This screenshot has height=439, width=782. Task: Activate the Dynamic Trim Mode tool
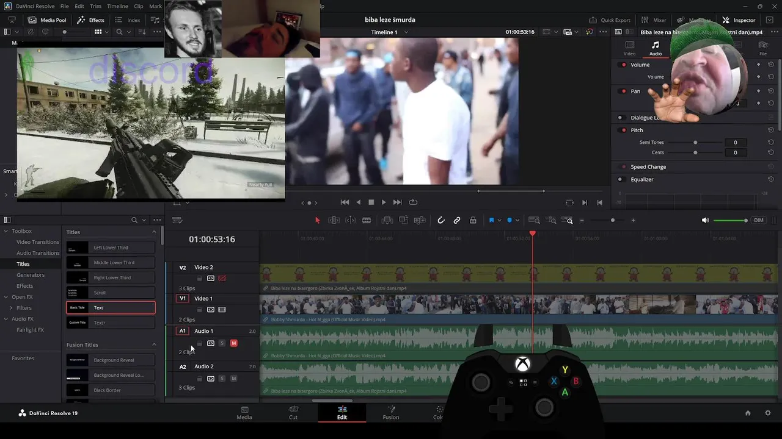351,220
